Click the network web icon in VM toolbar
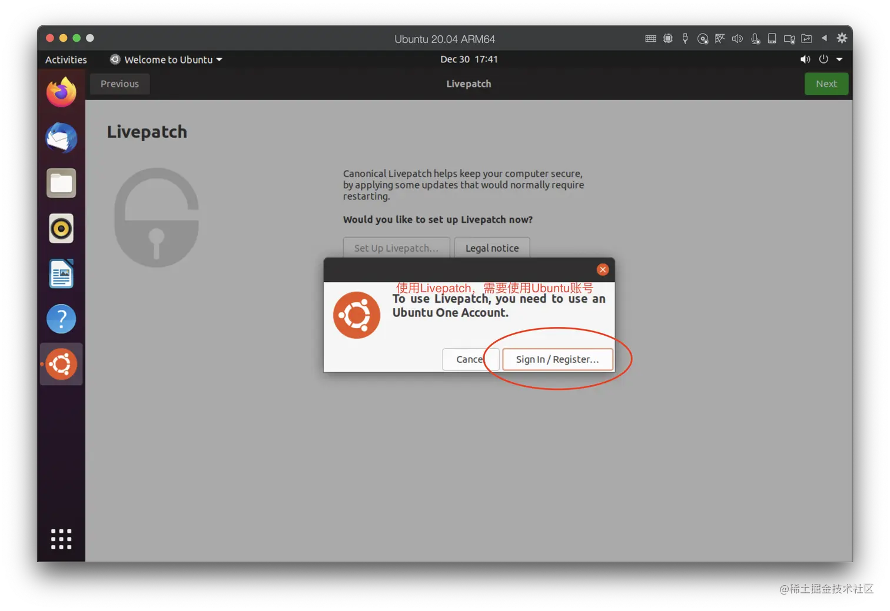 coord(719,39)
